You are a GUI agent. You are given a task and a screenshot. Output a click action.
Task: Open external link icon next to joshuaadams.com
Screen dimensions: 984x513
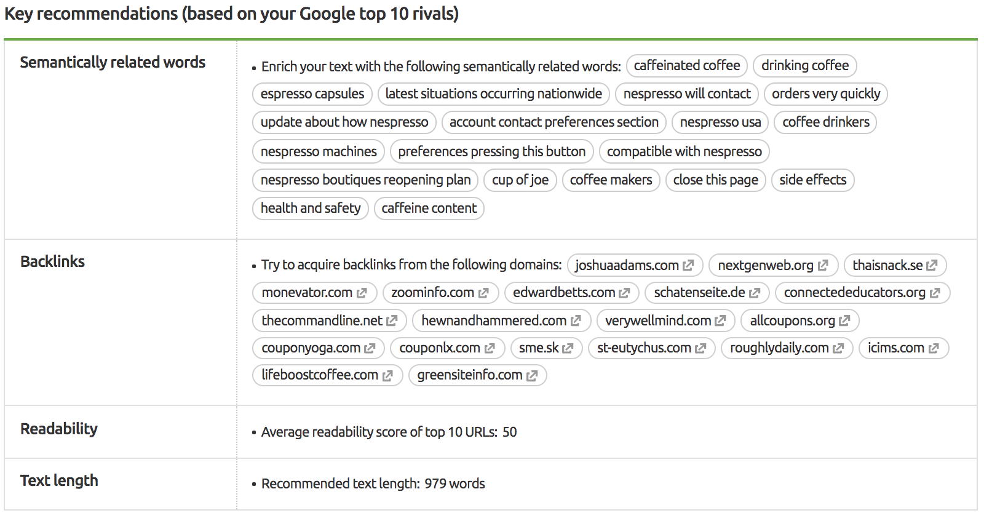tap(688, 265)
